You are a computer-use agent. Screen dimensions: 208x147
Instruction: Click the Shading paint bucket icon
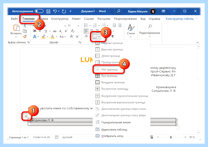(86, 36)
